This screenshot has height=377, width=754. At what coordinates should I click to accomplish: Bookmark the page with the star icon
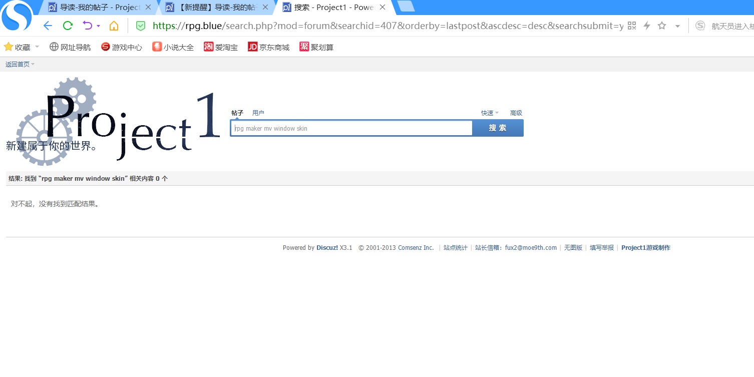click(662, 26)
